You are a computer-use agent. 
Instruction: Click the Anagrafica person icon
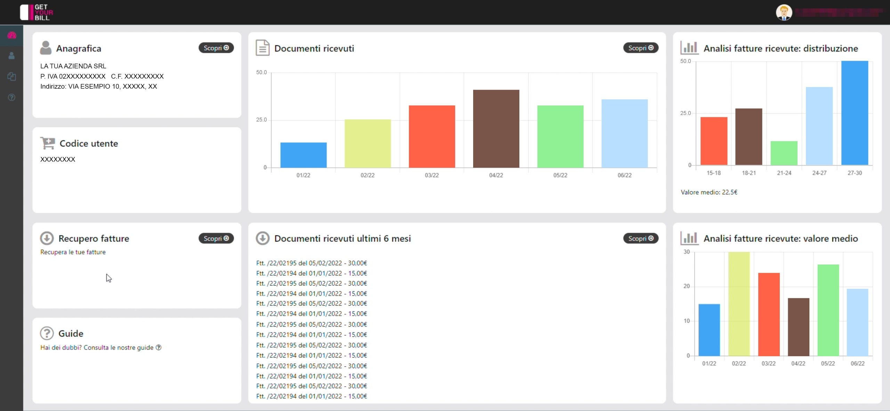point(46,48)
